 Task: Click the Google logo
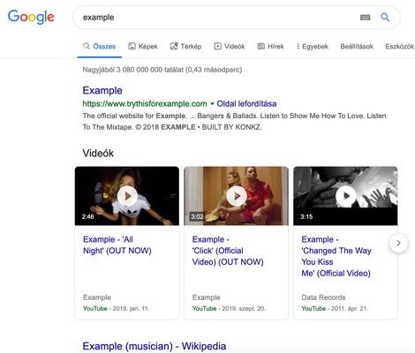click(31, 17)
